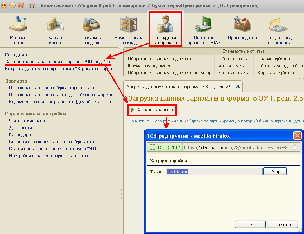Viewport: 304px width, 234px height.
Task: Open the Рабочий стол section
Action: point(18,31)
